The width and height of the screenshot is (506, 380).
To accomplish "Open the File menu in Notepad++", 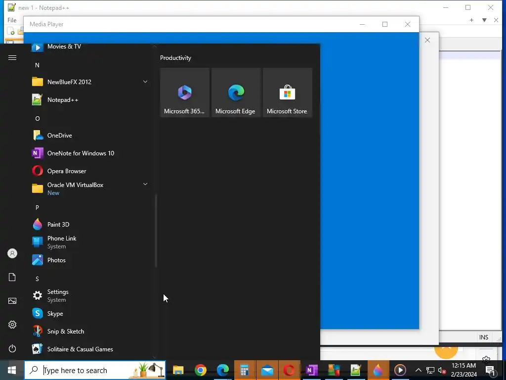I will [12, 20].
